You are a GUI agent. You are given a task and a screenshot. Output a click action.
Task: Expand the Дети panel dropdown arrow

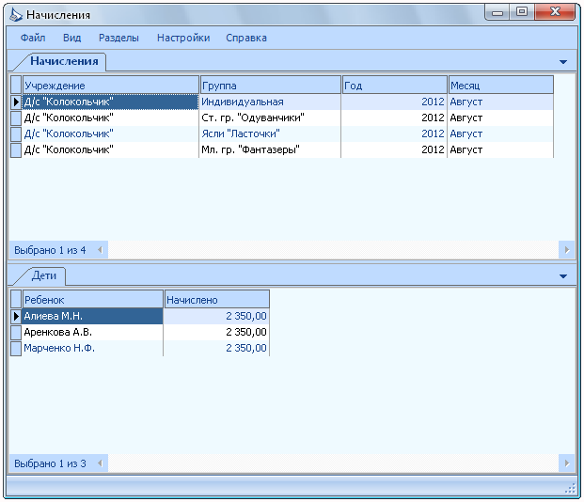(x=563, y=276)
